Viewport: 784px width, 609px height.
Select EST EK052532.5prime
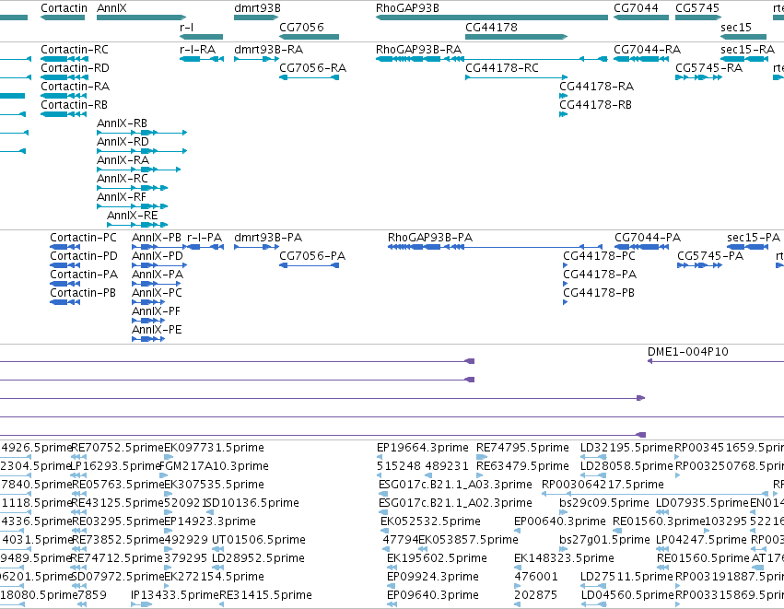tap(385, 531)
